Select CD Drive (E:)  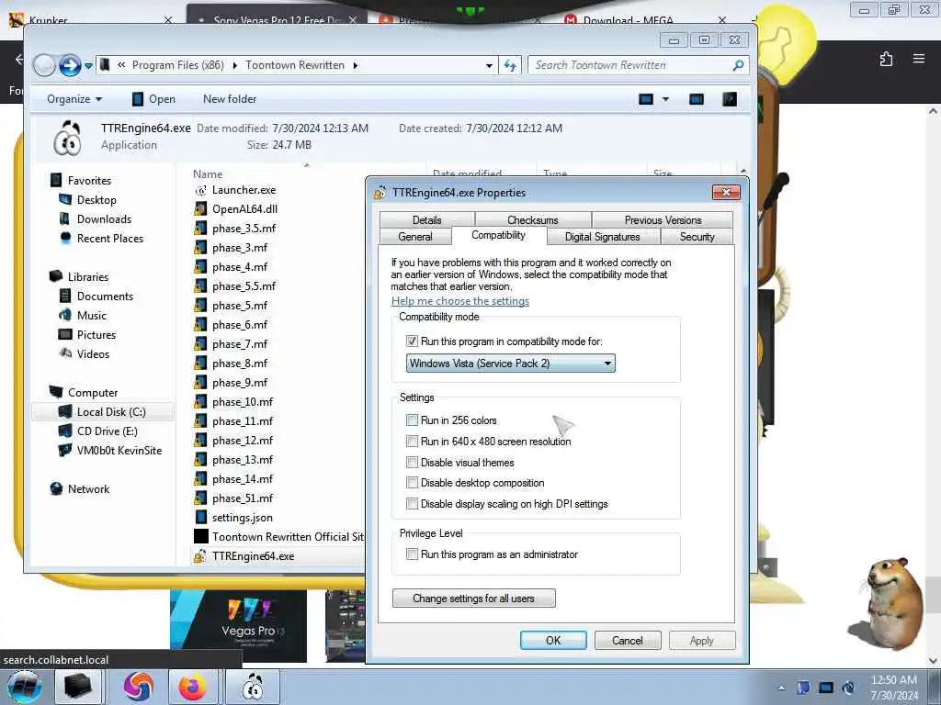coord(97,431)
